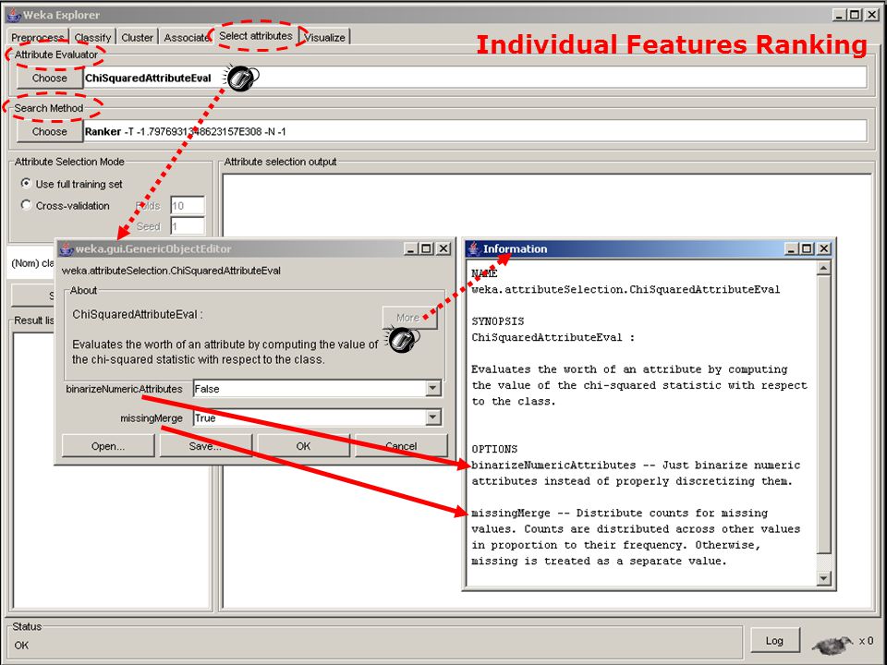Select the Cross-validation radio button
The image size is (887, 665).
[26, 205]
